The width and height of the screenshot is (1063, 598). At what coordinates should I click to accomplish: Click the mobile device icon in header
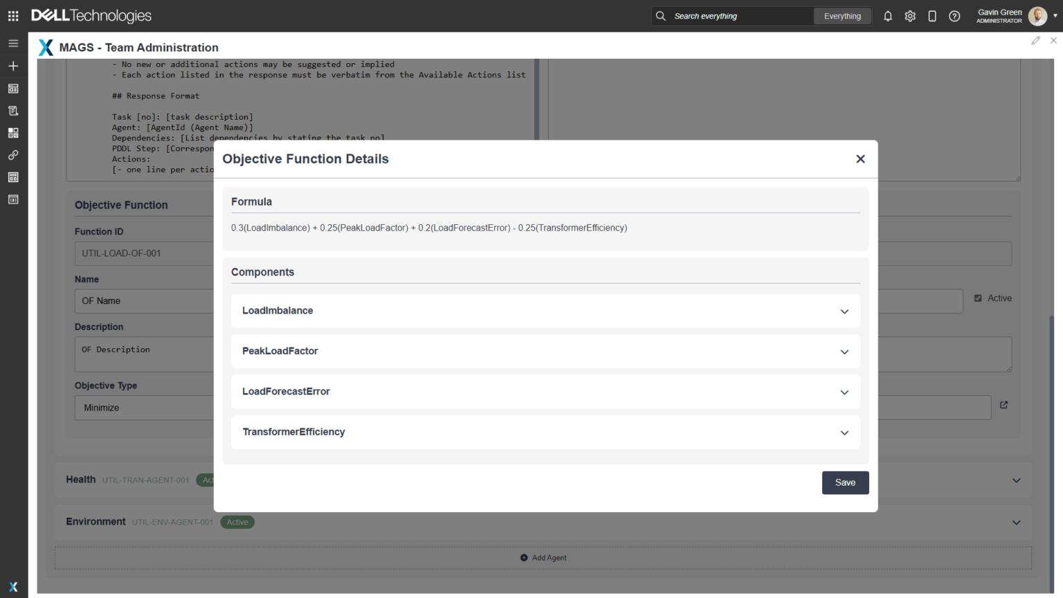[932, 16]
